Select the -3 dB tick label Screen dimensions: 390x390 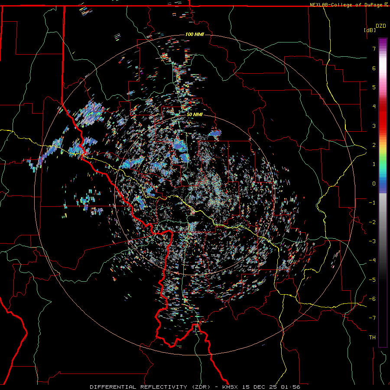pos(372,241)
